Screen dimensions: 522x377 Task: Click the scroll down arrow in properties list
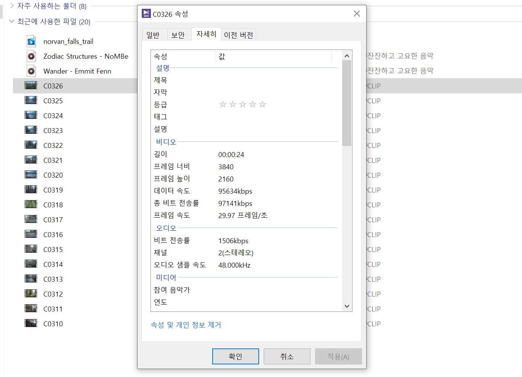(x=347, y=306)
